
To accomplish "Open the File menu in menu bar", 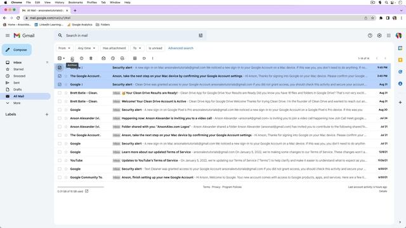I will 28,3.
